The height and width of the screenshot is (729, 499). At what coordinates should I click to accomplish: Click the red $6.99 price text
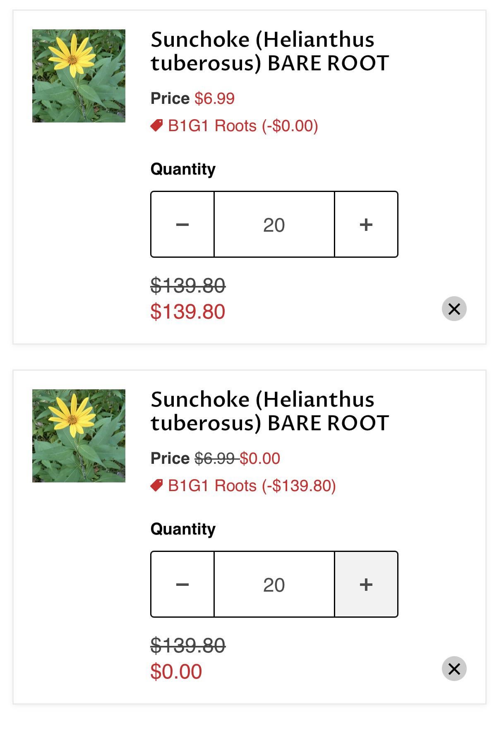click(x=214, y=98)
